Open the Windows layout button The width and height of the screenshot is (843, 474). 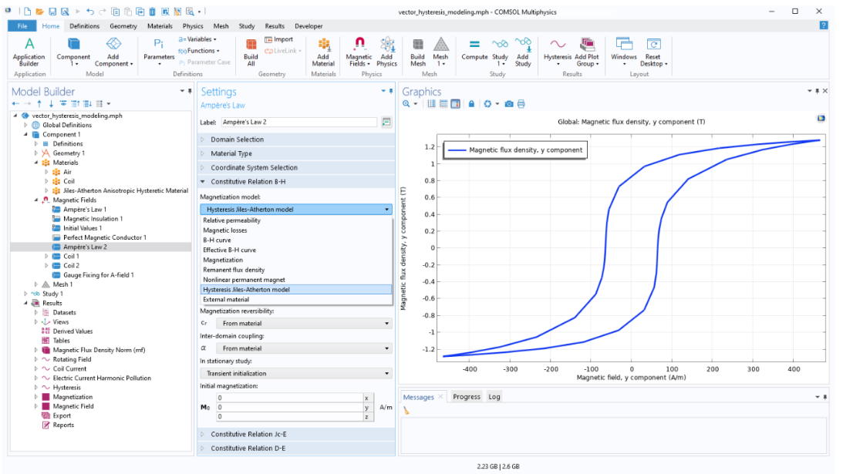pyautogui.click(x=624, y=52)
